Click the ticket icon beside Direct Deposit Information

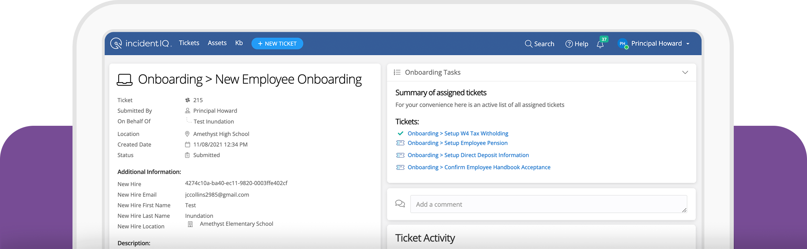[x=400, y=155]
